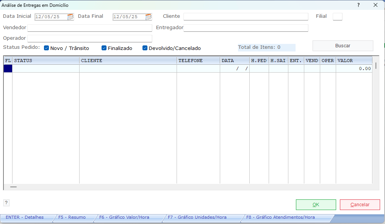The width and height of the screenshot is (385, 224).
Task: Switch to F6 - Gráfico Valor/Hora tab
Action: (124, 218)
